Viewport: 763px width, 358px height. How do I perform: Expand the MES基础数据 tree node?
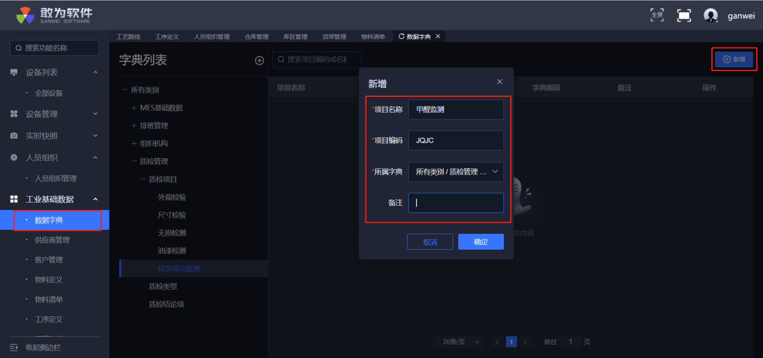[x=134, y=108]
